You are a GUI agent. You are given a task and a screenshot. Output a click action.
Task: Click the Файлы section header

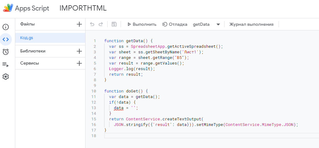tap(27, 24)
